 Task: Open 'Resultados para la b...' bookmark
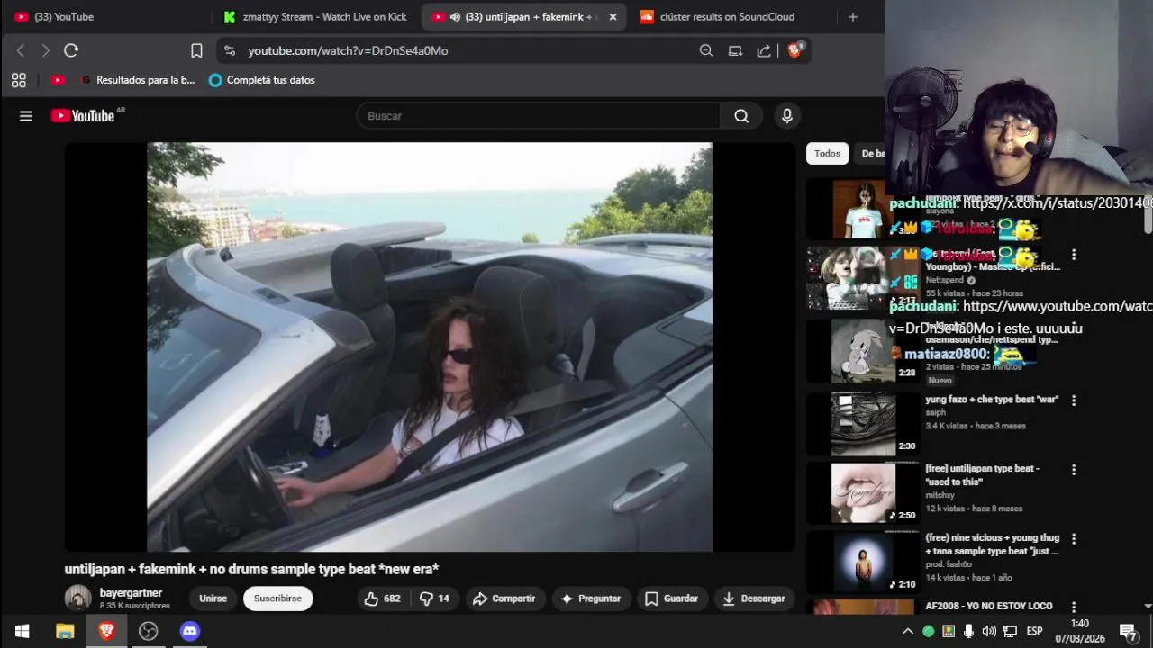(138, 80)
